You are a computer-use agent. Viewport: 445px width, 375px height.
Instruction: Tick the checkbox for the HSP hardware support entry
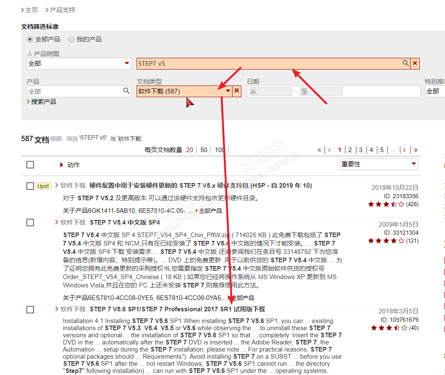click(30, 186)
